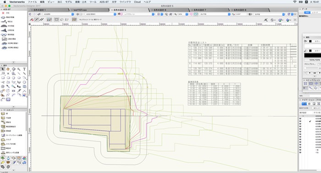Select the Flyover tool in 基本 palette

pos(13,69)
